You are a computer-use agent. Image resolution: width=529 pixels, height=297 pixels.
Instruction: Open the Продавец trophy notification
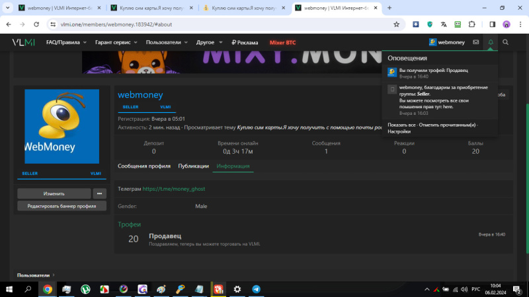(x=440, y=73)
